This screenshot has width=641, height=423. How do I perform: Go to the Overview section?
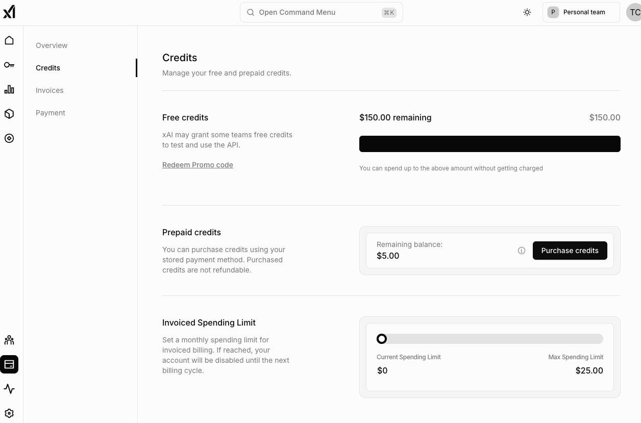[52, 45]
